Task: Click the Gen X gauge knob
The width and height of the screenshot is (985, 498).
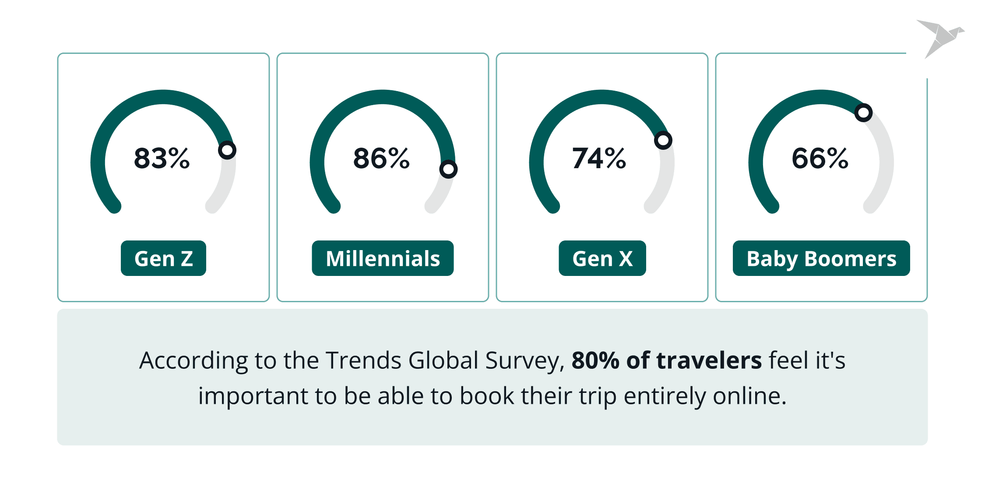Action: (663, 140)
